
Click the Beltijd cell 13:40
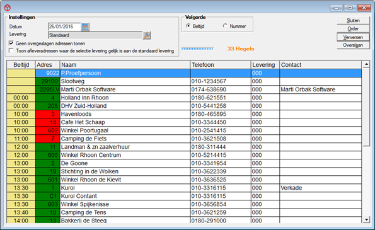click(x=21, y=212)
